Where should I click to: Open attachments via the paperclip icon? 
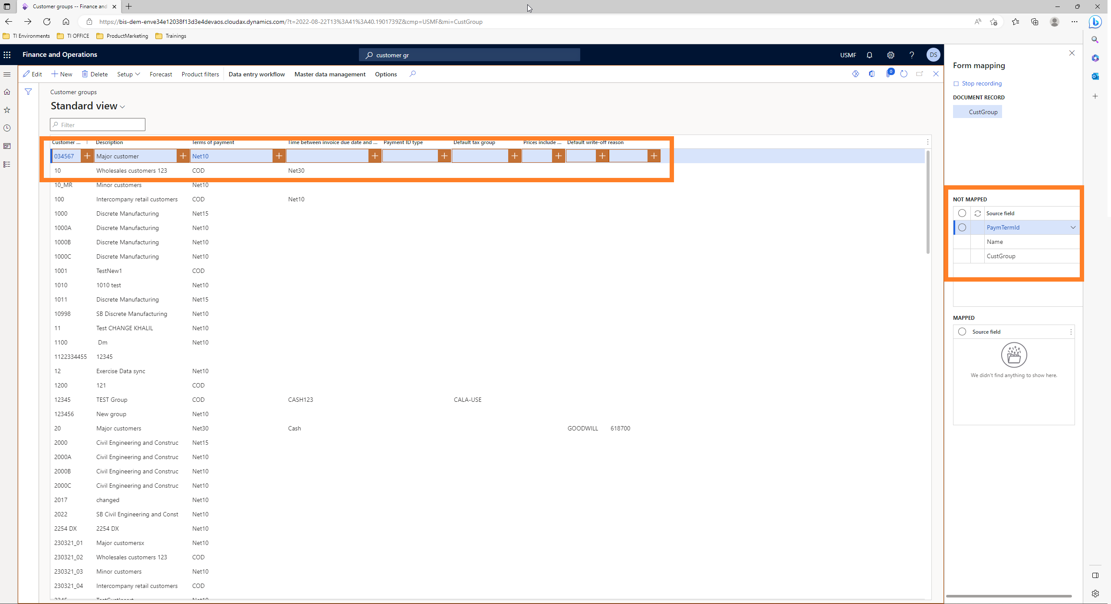pyautogui.click(x=888, y=75)
